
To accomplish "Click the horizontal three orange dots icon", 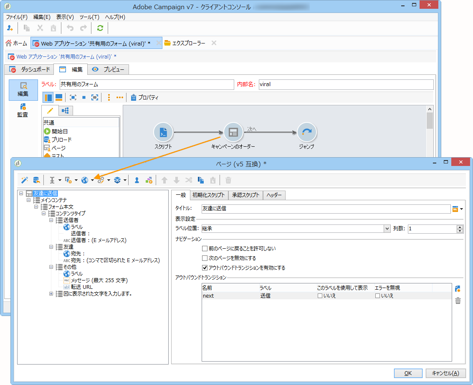I will coord(120,97).
